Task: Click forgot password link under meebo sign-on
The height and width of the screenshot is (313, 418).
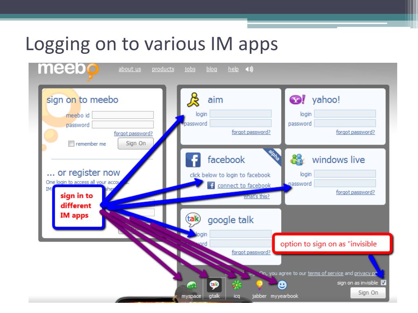Action: pyautogui.click(x=133, y=133)
